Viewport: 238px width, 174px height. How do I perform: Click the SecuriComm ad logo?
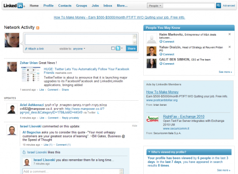pos(152,119)
